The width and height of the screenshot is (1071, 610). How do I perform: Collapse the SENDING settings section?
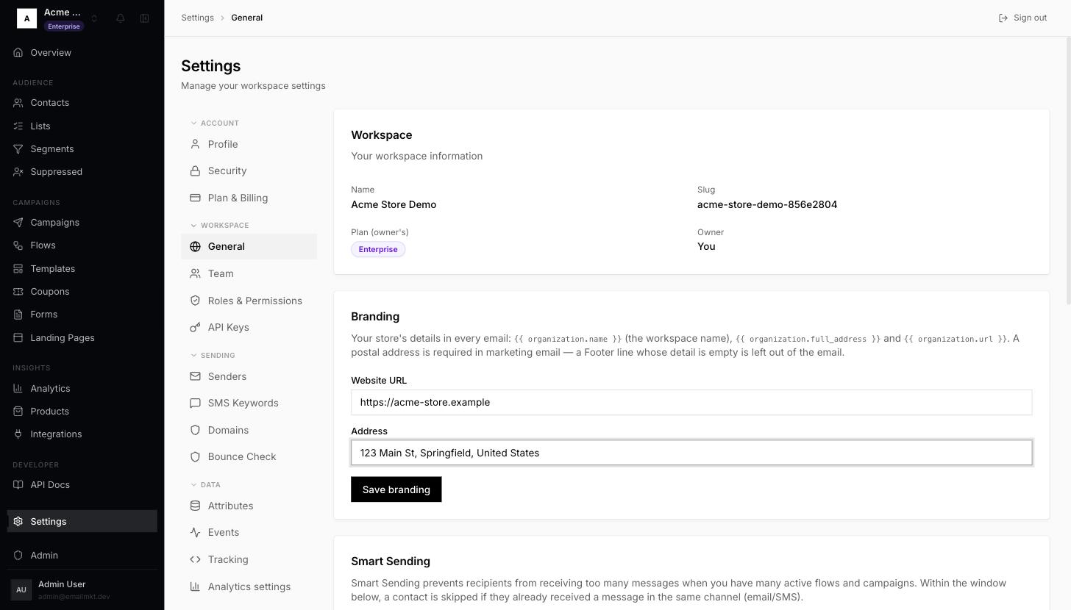pyautogui.click(x=213, y=356)
